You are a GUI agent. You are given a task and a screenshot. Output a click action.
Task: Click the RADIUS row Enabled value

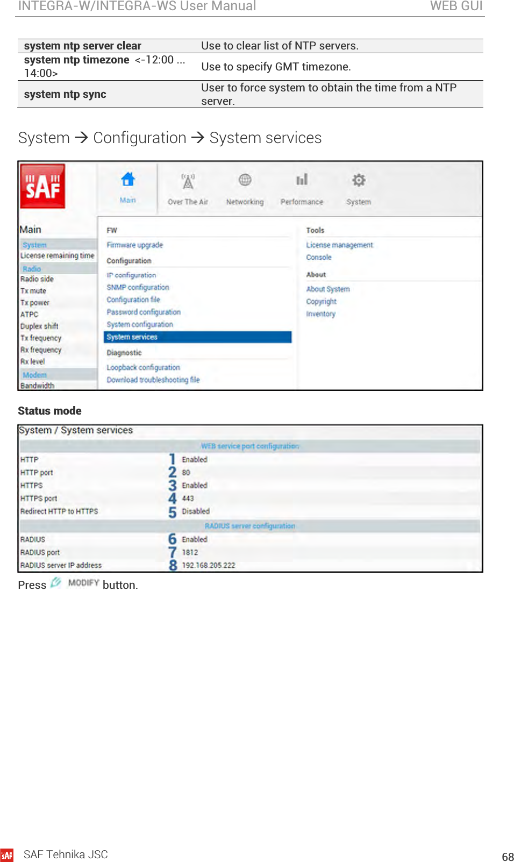point(195,539)
